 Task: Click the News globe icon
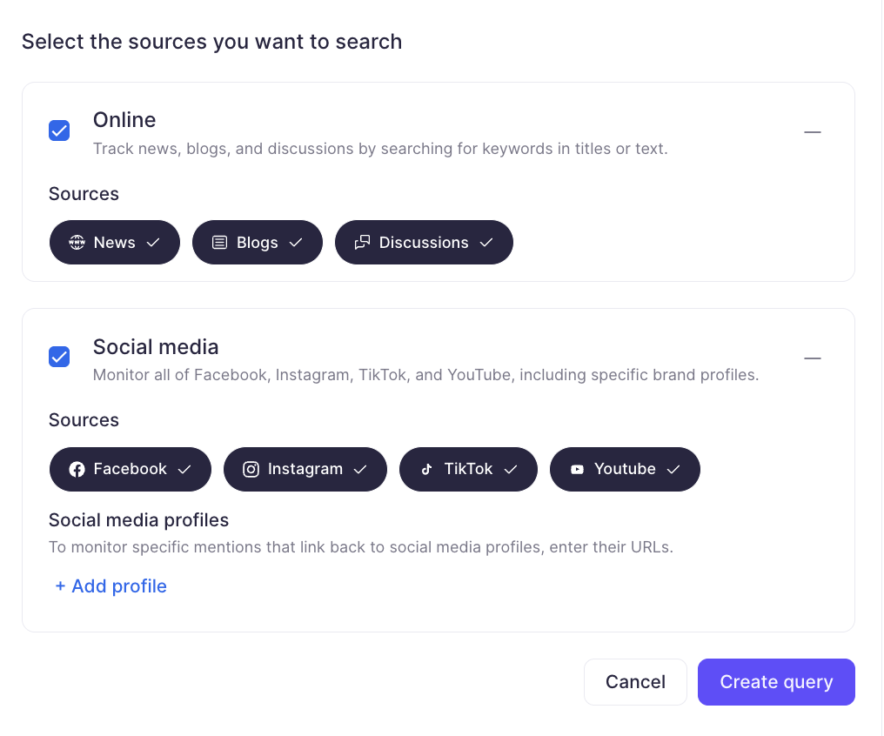(x=77, y=242)
